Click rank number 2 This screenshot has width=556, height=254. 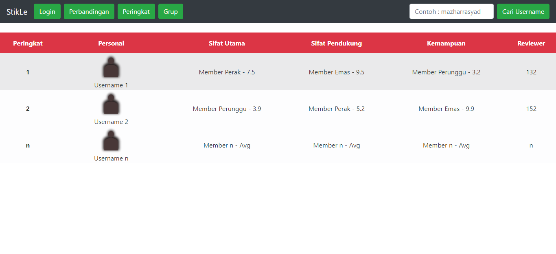pyautogui.click(x=28, y=109)
